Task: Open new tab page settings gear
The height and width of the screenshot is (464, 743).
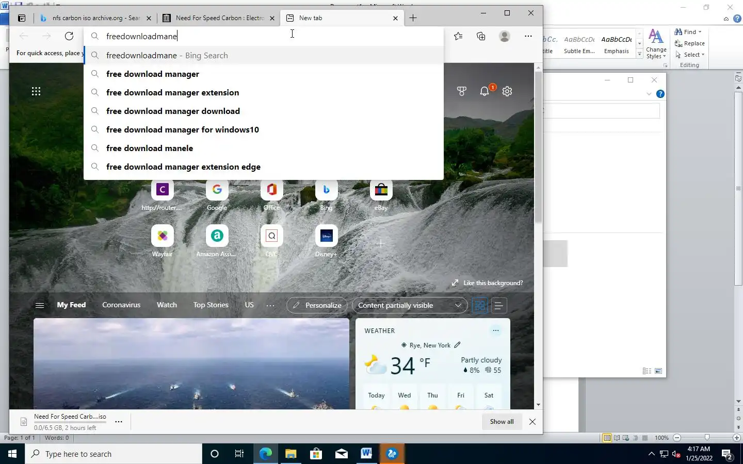Action: (x=507, y=91)
